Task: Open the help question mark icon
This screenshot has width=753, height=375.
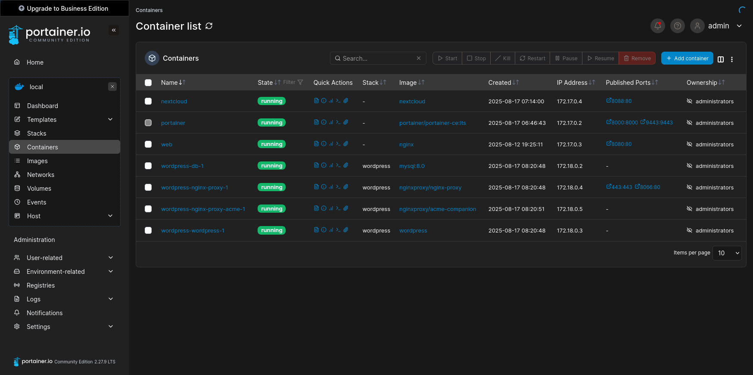Action: [678, 26]
